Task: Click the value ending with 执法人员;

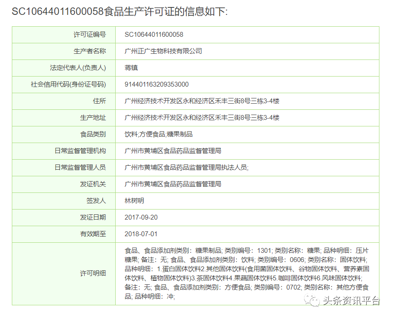Action: (187, 168)
